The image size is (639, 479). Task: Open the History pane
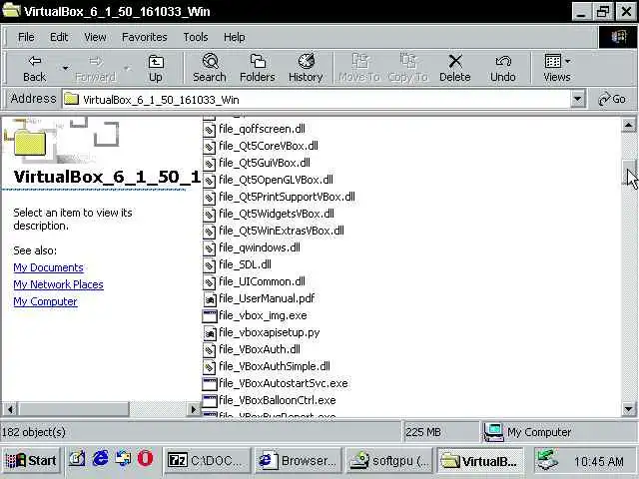pyautogui.click(x=306, y=68)
